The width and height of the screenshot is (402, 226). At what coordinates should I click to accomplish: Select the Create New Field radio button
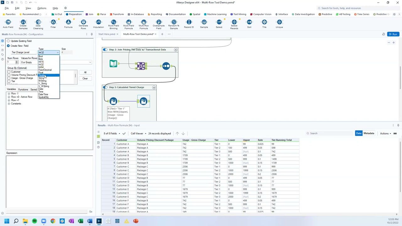coord(8,46)
